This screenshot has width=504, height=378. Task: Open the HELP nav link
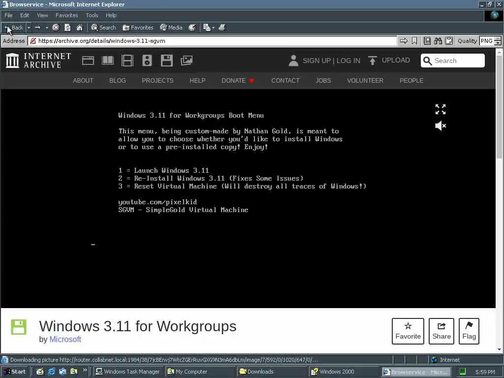click(197, 80)
